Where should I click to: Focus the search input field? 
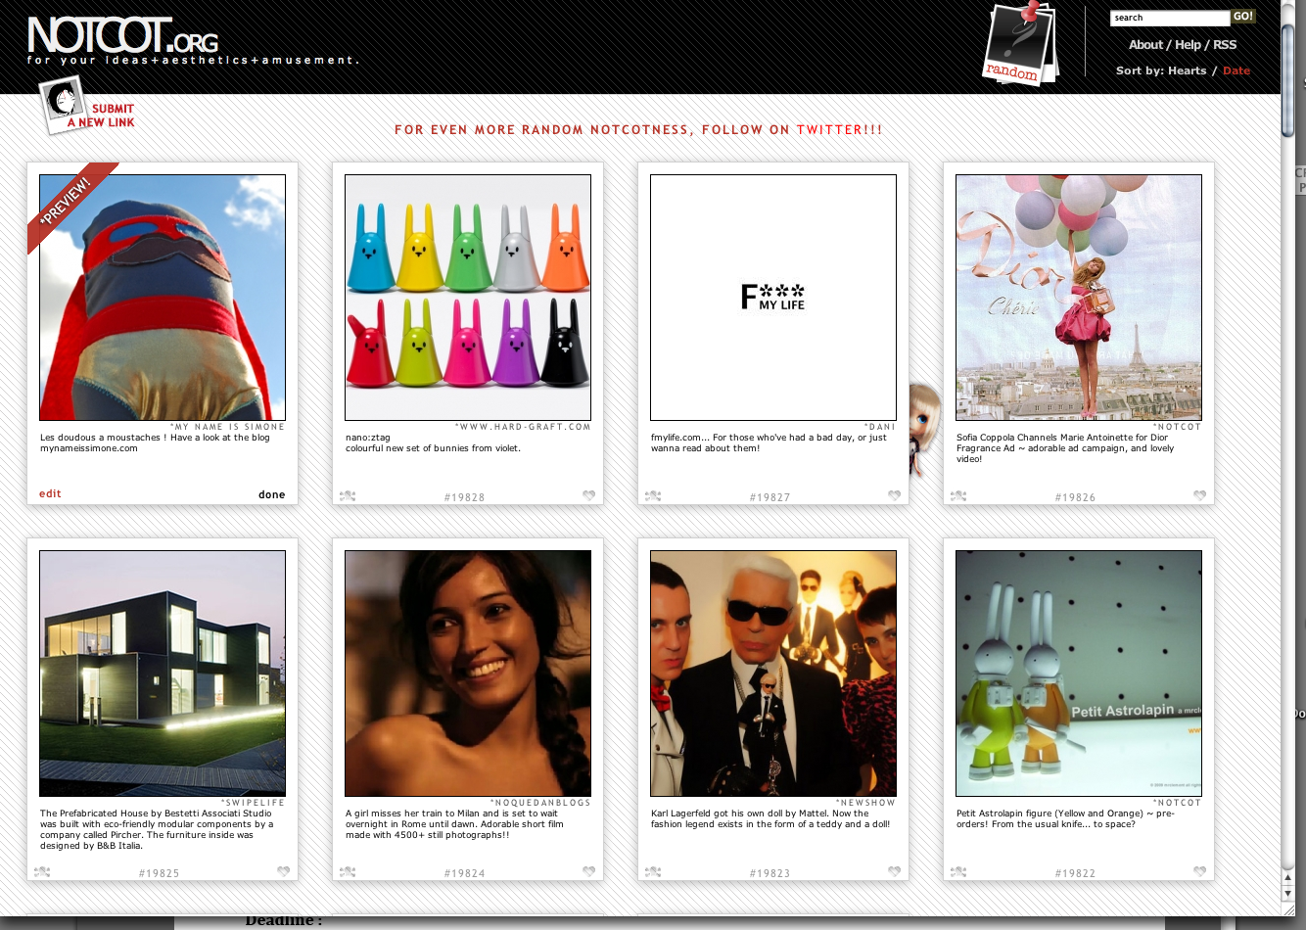[x=1170, y=18]
